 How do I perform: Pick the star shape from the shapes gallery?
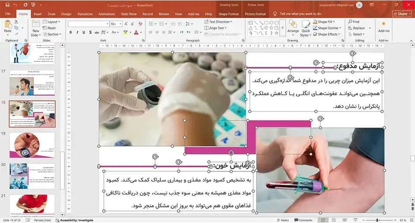pyautogui.click(x=277, y=33)
